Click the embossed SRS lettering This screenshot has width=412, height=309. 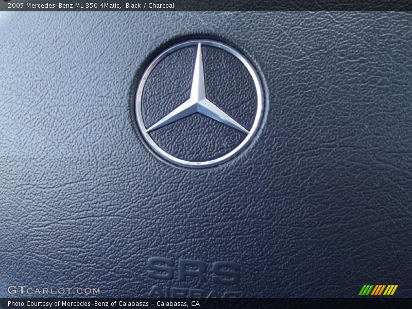click(194, 270)
